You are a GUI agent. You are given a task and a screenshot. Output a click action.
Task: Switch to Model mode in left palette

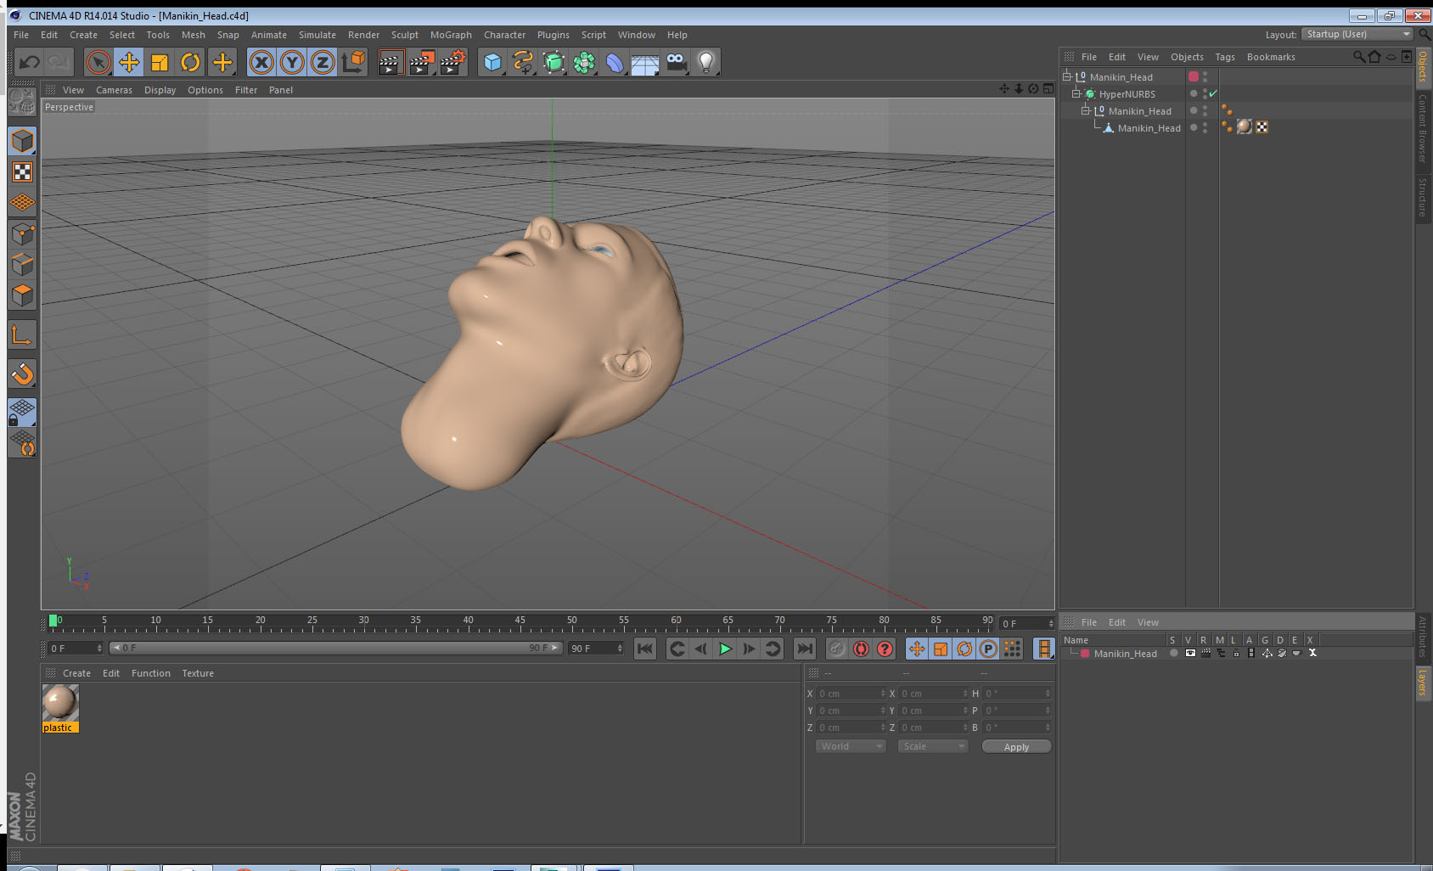click(x=22, y=141)
